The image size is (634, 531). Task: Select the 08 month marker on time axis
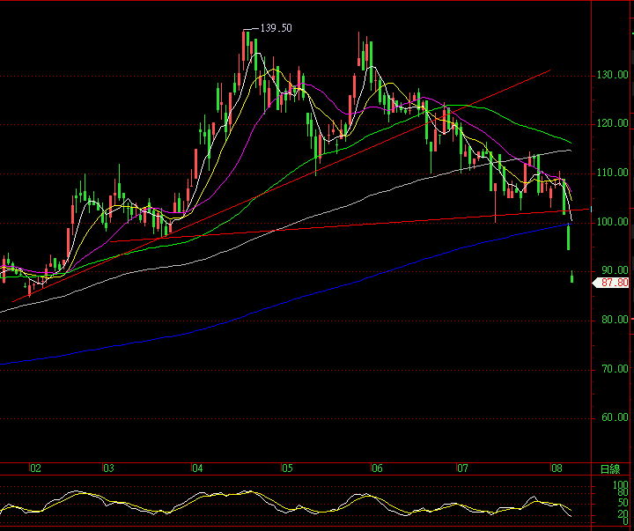pyautogui.click(x=557, y=468)
